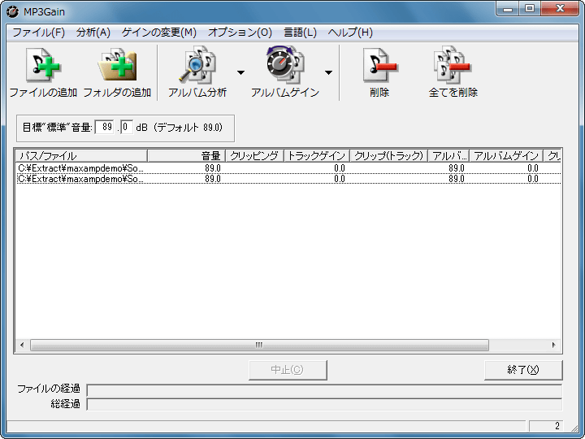Click the ファイルの経過 progress bar
This screenshot has width=585, height=439.
tap(324, 390)
